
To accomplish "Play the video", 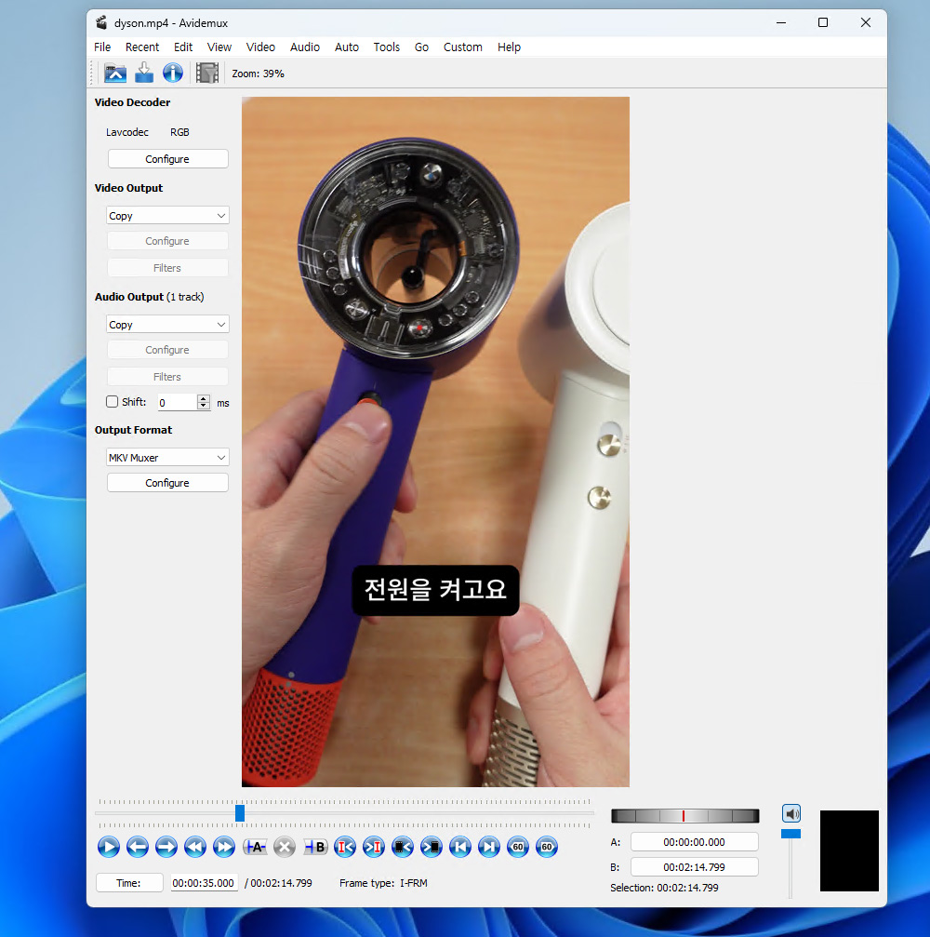I will (x=109, y=847).
